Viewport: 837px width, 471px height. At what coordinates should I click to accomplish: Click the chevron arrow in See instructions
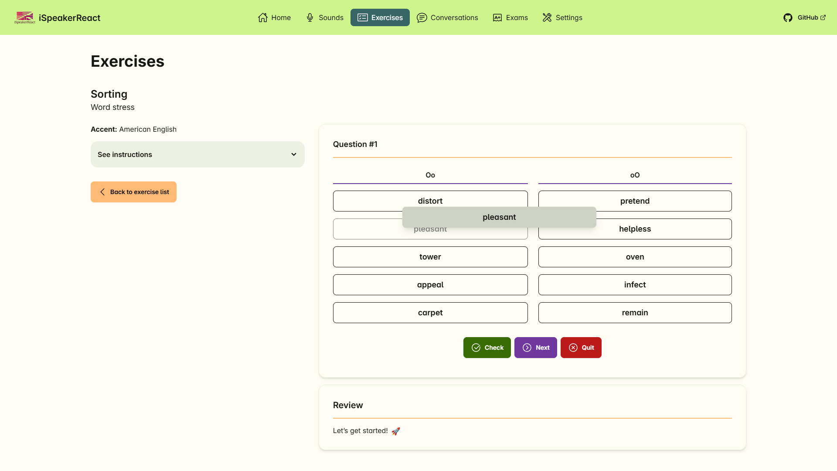[294, 154]
